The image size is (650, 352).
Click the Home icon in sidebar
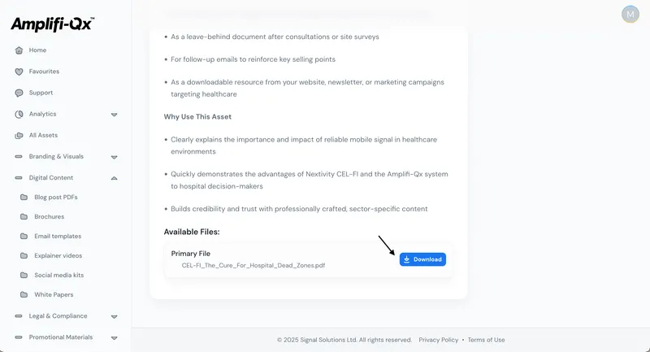(19, 50)
